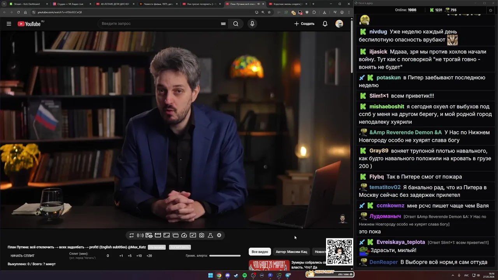Click the channel watermark in video corner
Viewport: 498px width, 280px height.
343,219
